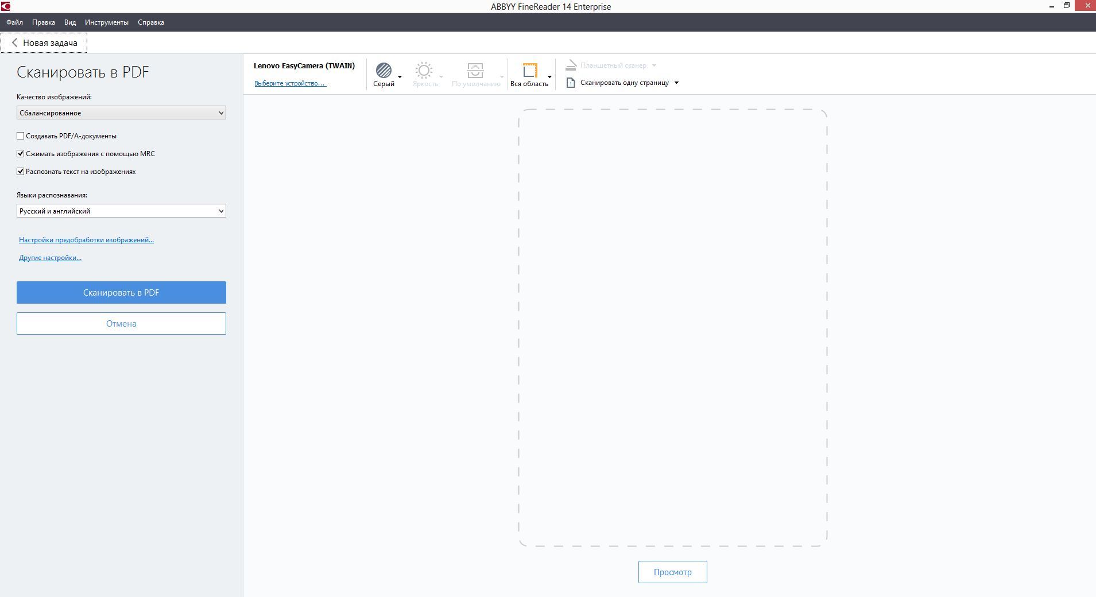
Task: Click the default scan settings icon
Action: [475, 71]
